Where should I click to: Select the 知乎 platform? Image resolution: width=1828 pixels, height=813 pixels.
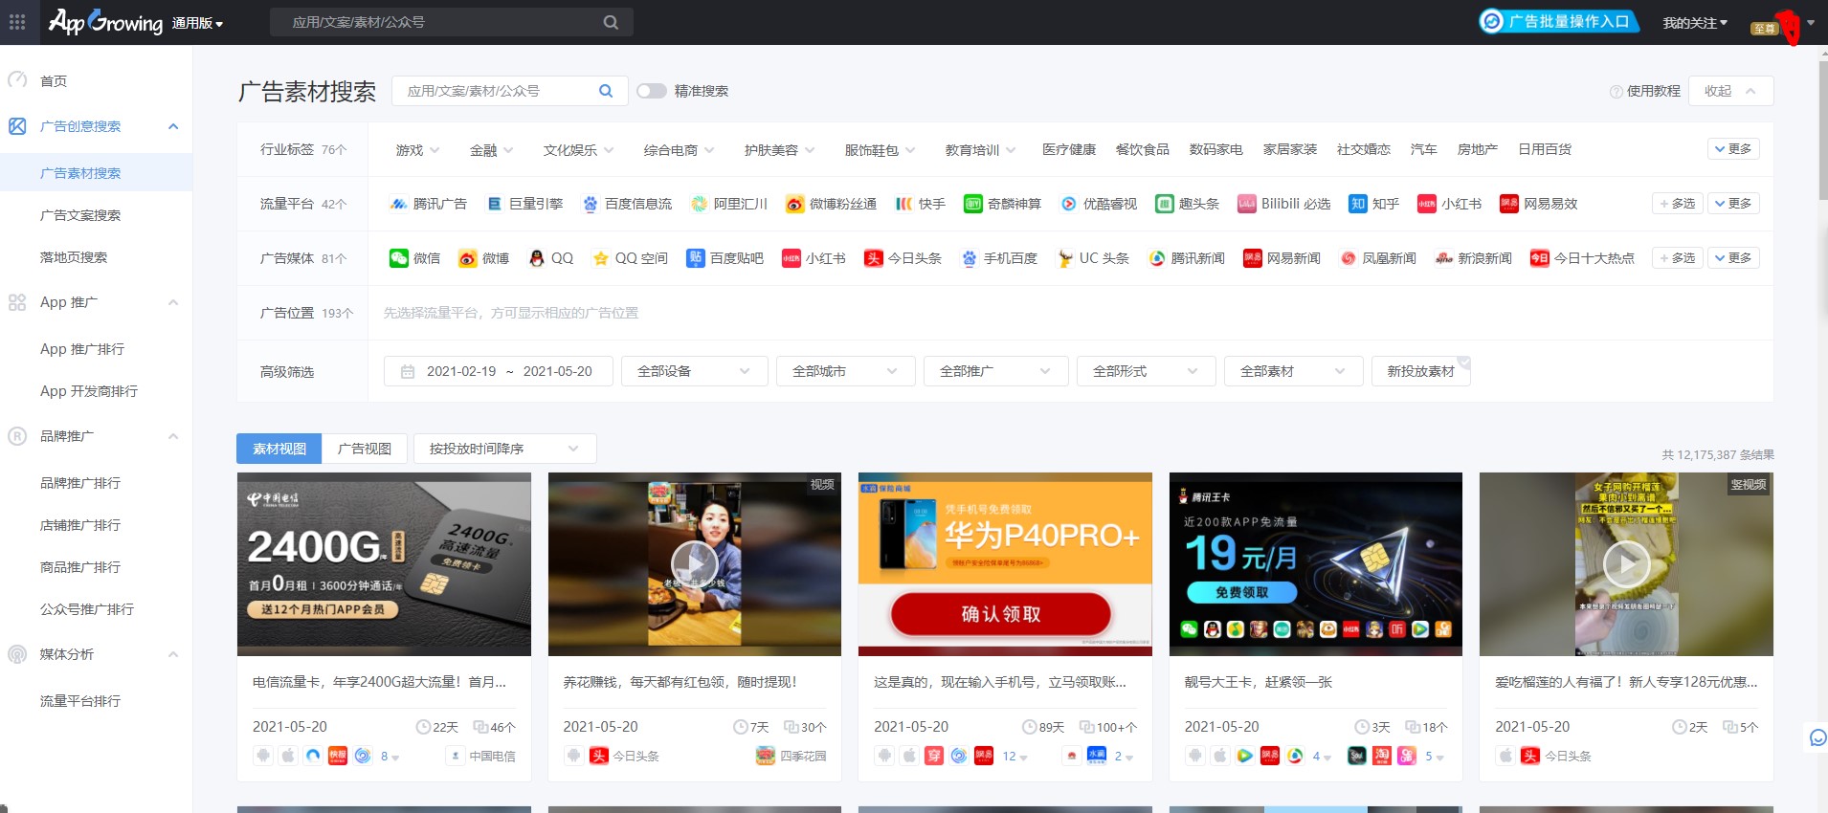coord(1374,204)
